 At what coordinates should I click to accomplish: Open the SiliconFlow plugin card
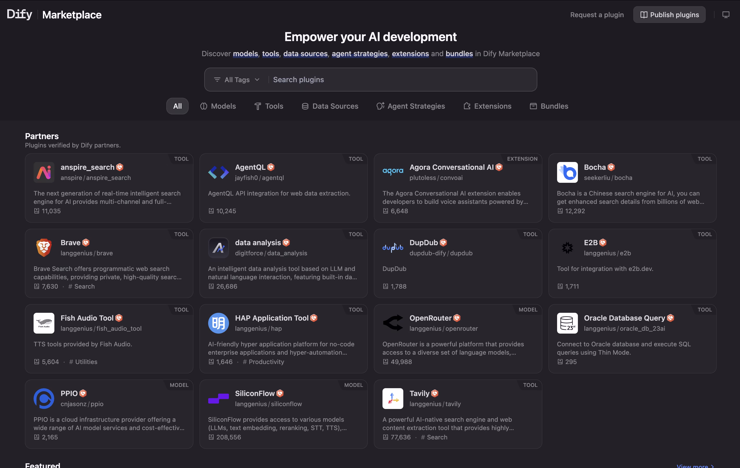pos(283,414)
